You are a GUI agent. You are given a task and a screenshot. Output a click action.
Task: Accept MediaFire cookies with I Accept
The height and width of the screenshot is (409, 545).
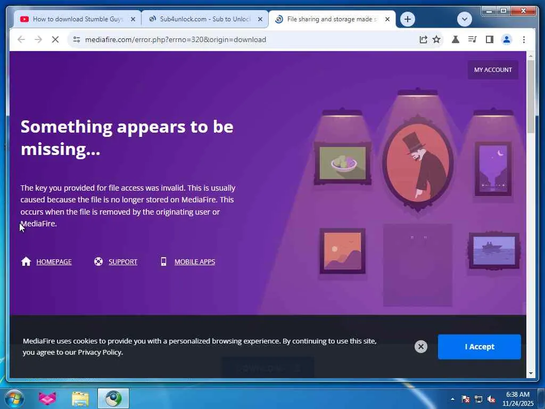point(480,347)
